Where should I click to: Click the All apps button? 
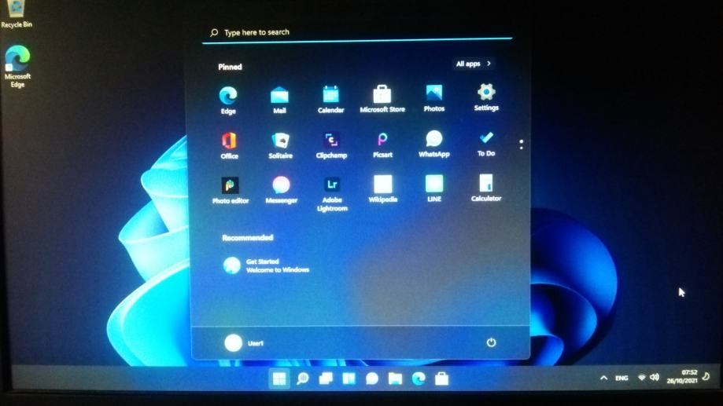(x=474, y=64)
